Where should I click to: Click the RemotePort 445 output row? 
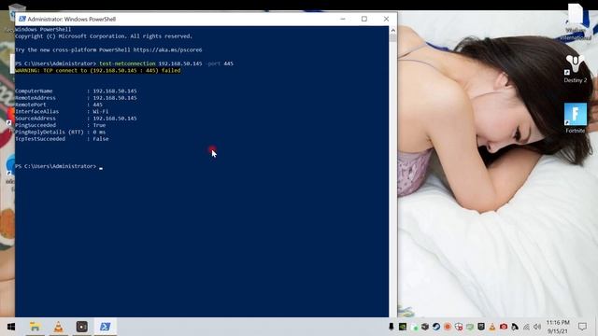[59, 105]
